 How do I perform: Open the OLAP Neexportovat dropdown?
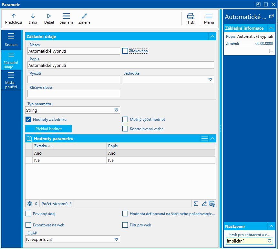click(116, 239)
